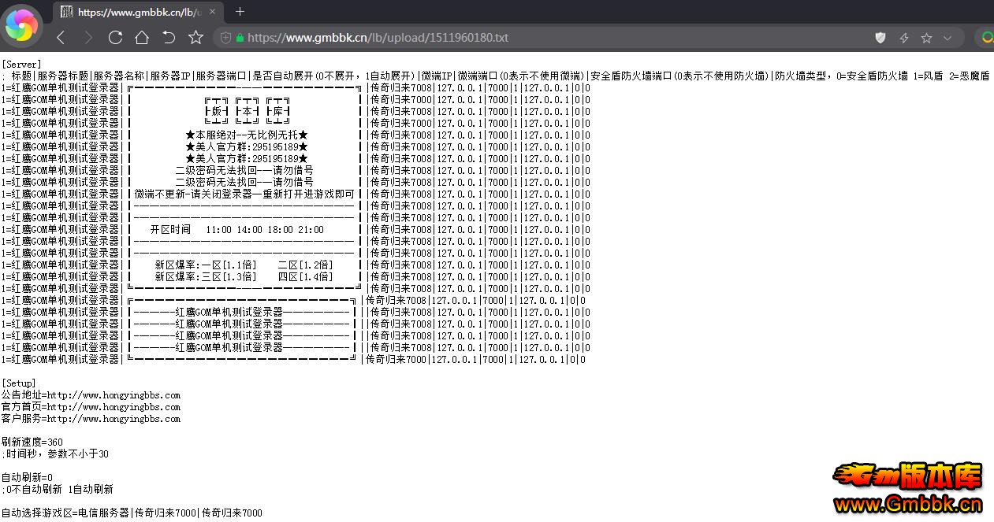Click the ★本服绝对--无比例无托★ text
The image size is (994, 522).
[x=247, y=135]
